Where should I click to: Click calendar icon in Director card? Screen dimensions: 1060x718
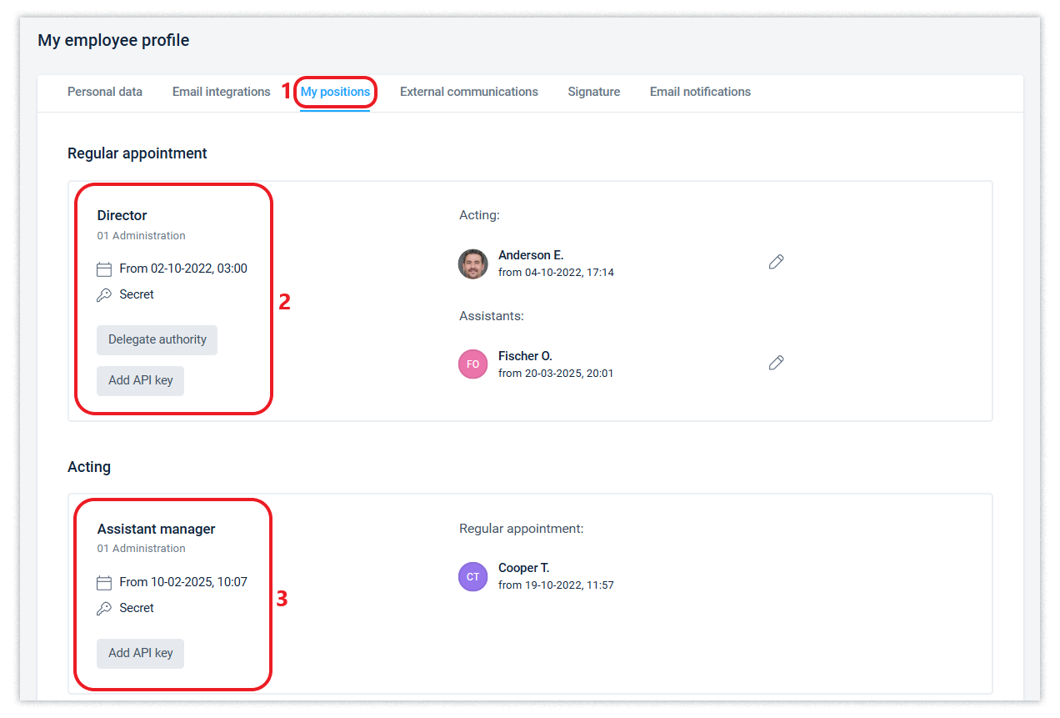(x=104, y=269)
